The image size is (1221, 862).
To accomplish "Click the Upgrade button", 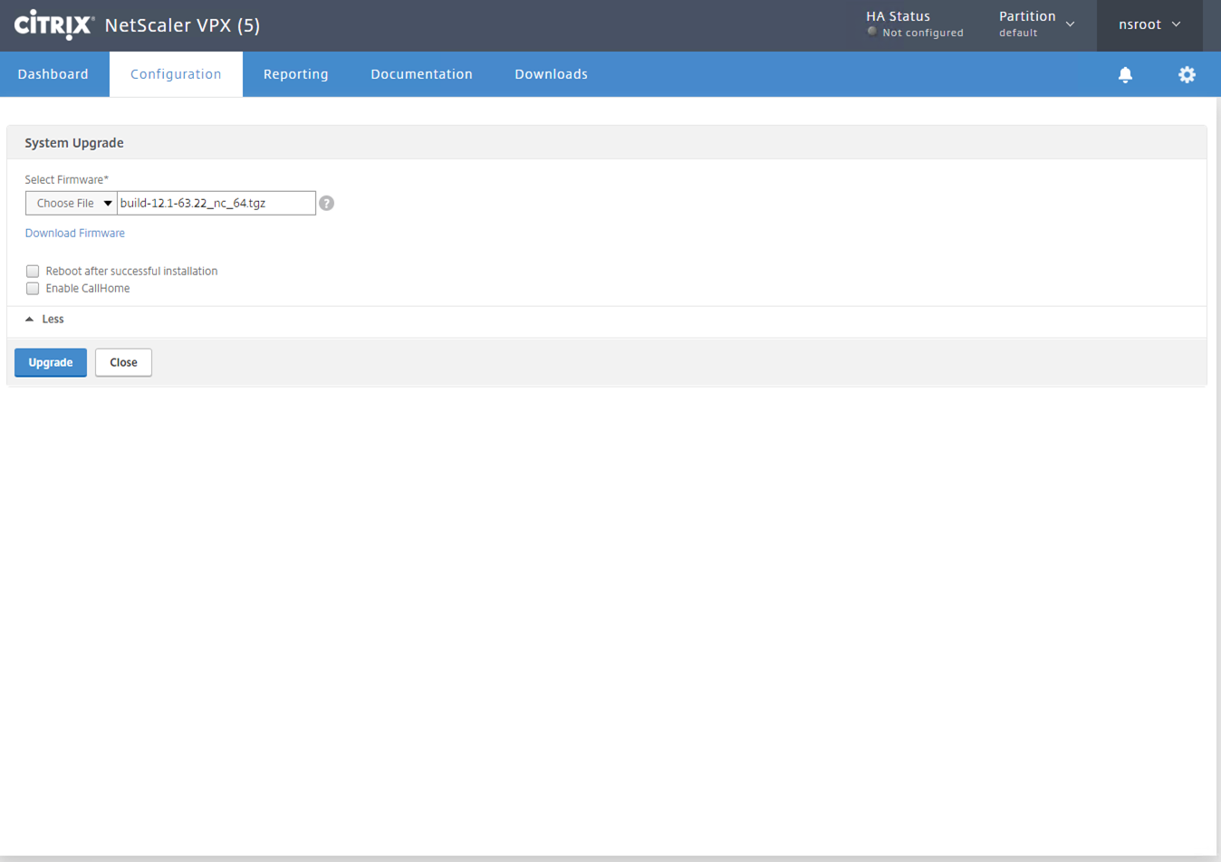I will [x=51, y=362].
